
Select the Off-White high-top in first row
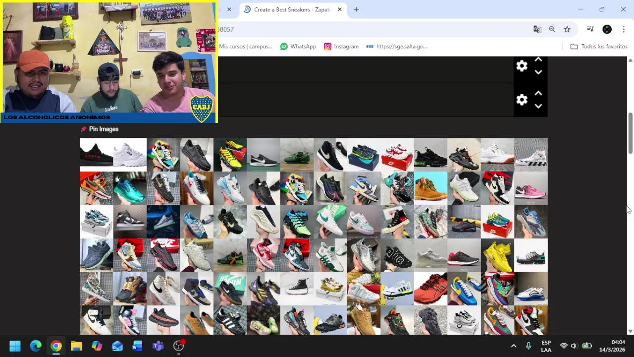[531, 155]
